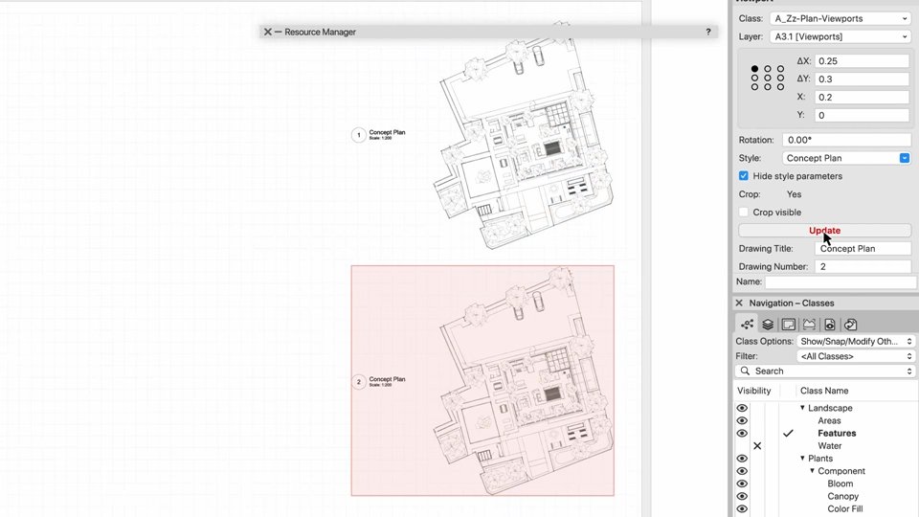Click the empty Name field
Screen dimensions: 919x517
(x=841, y=281)
